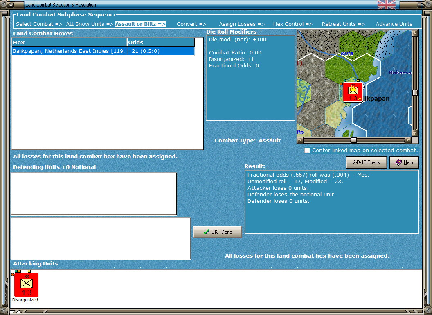Viewport: 432px width, 315px height.
Task: Click the Odds column header
Action: (161, 42)
